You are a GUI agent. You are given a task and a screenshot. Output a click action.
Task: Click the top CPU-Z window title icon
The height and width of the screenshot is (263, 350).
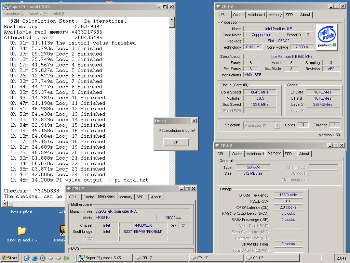click(218, 7)
